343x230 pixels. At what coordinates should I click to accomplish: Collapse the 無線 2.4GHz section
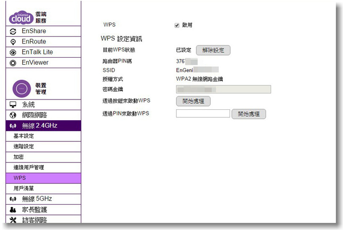40,125
